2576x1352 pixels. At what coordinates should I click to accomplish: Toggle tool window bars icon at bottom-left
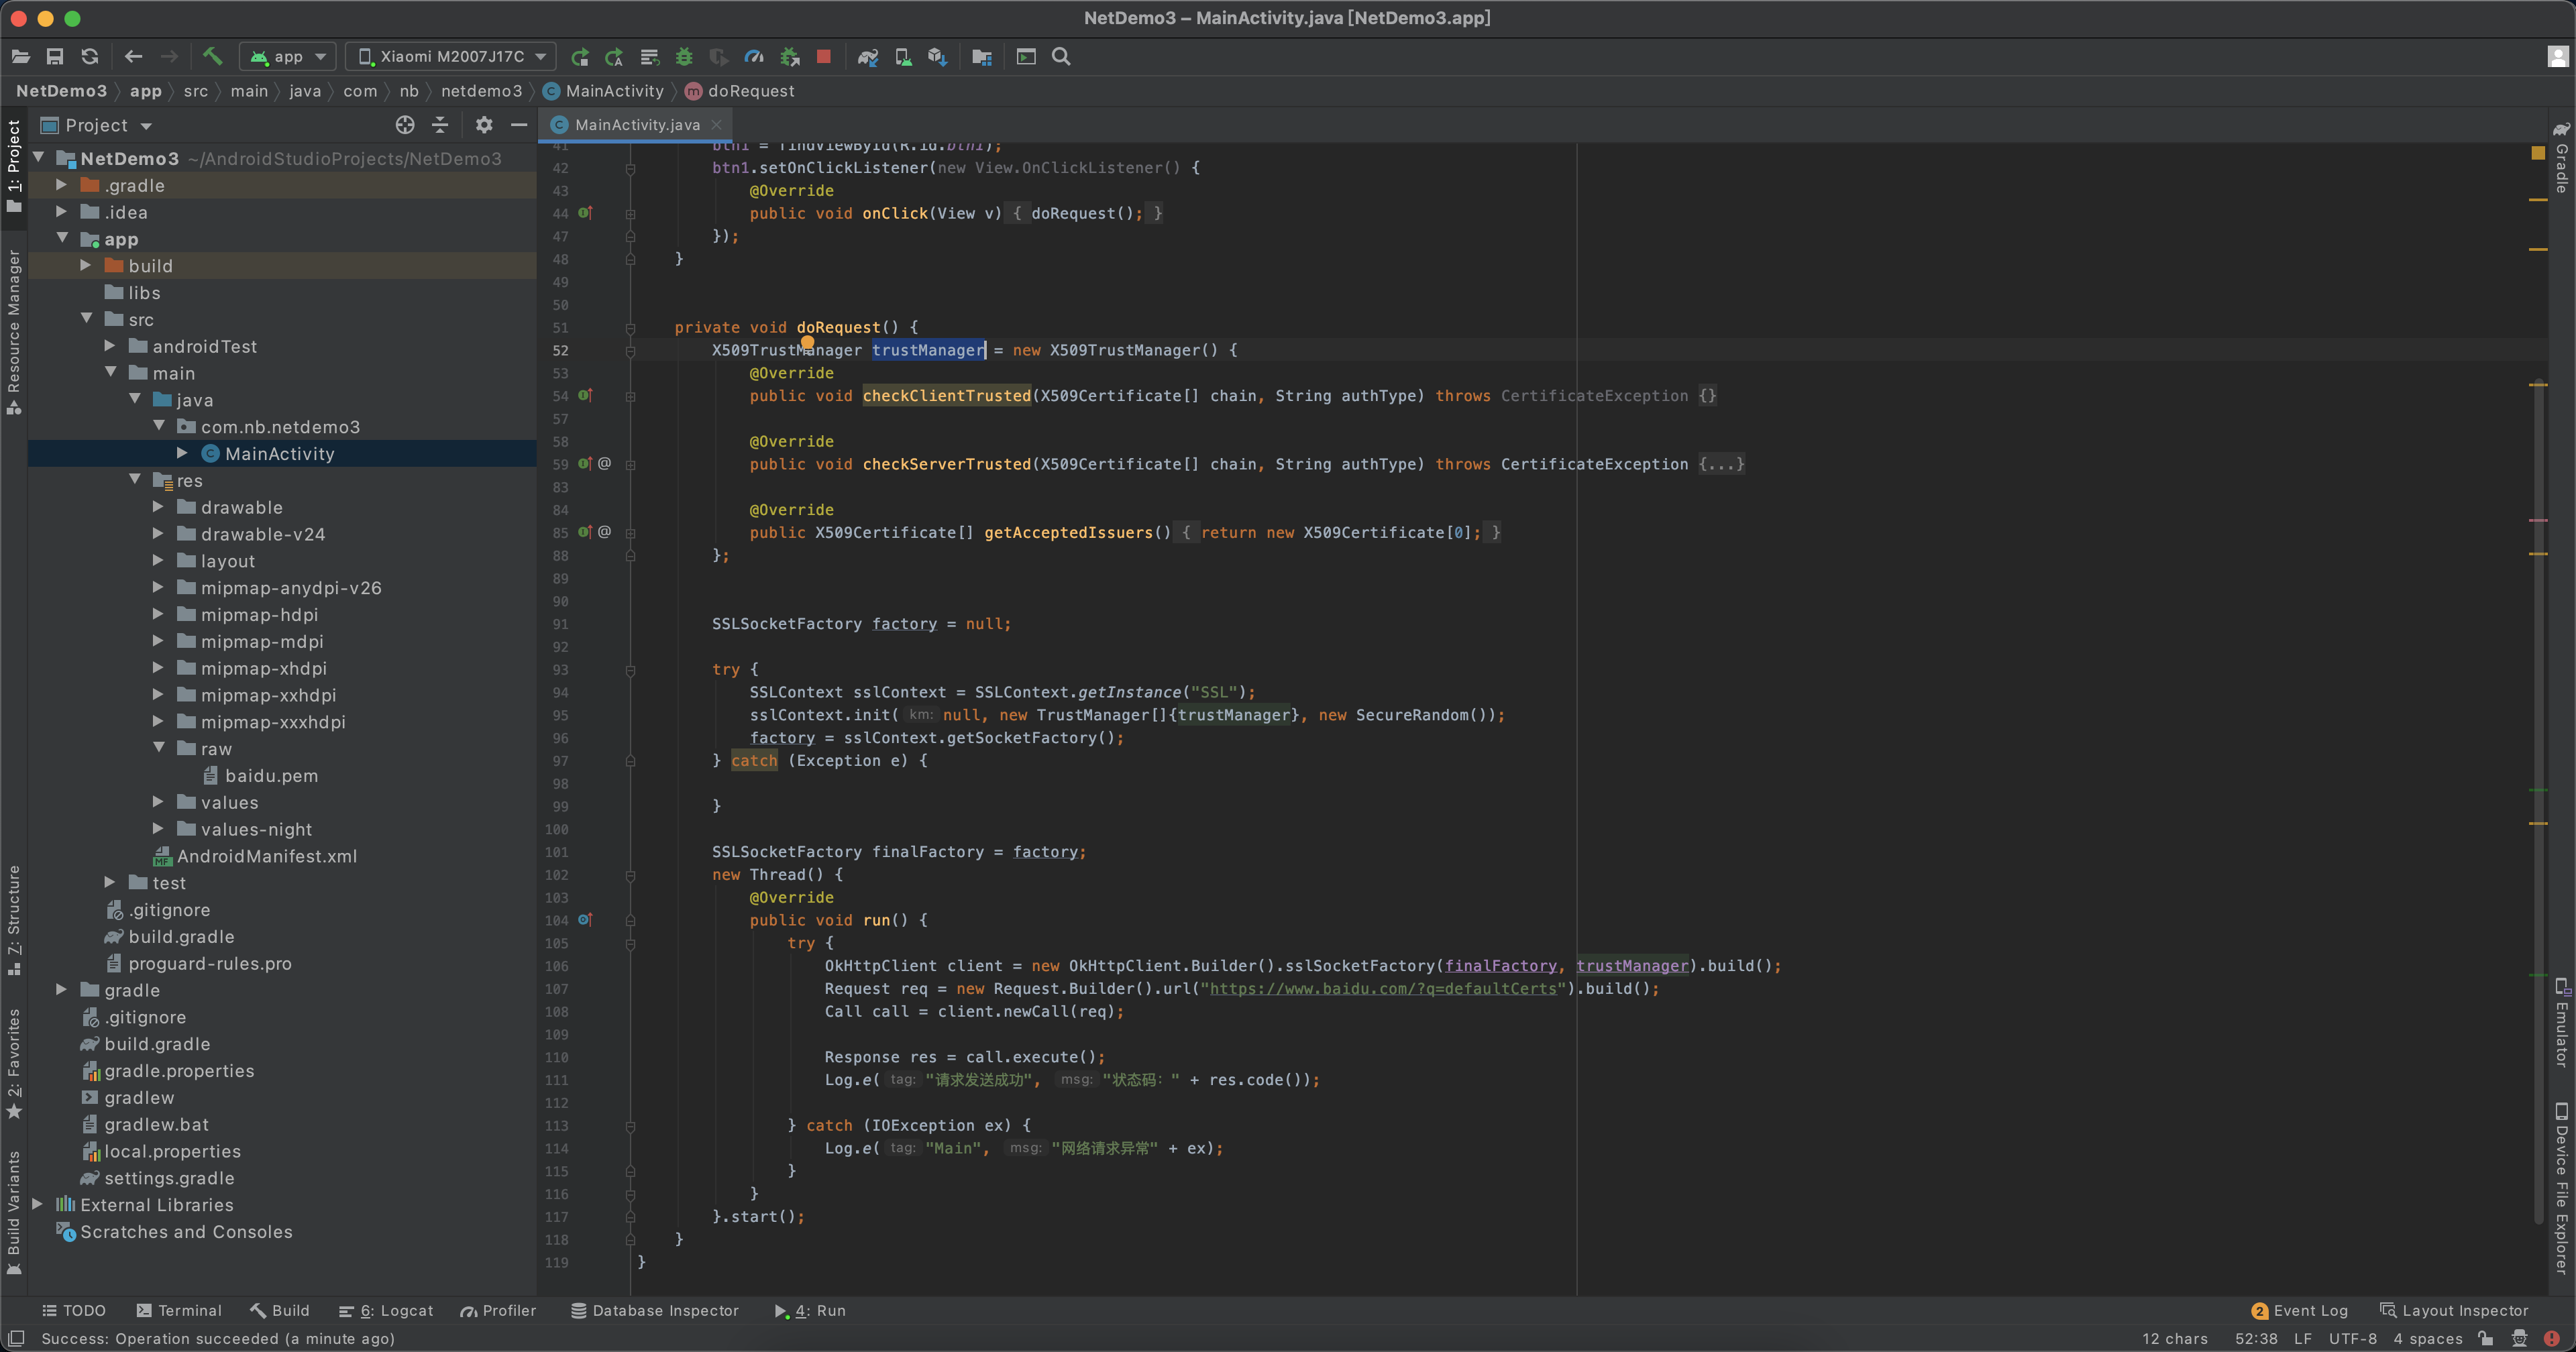coord(16,1338)
